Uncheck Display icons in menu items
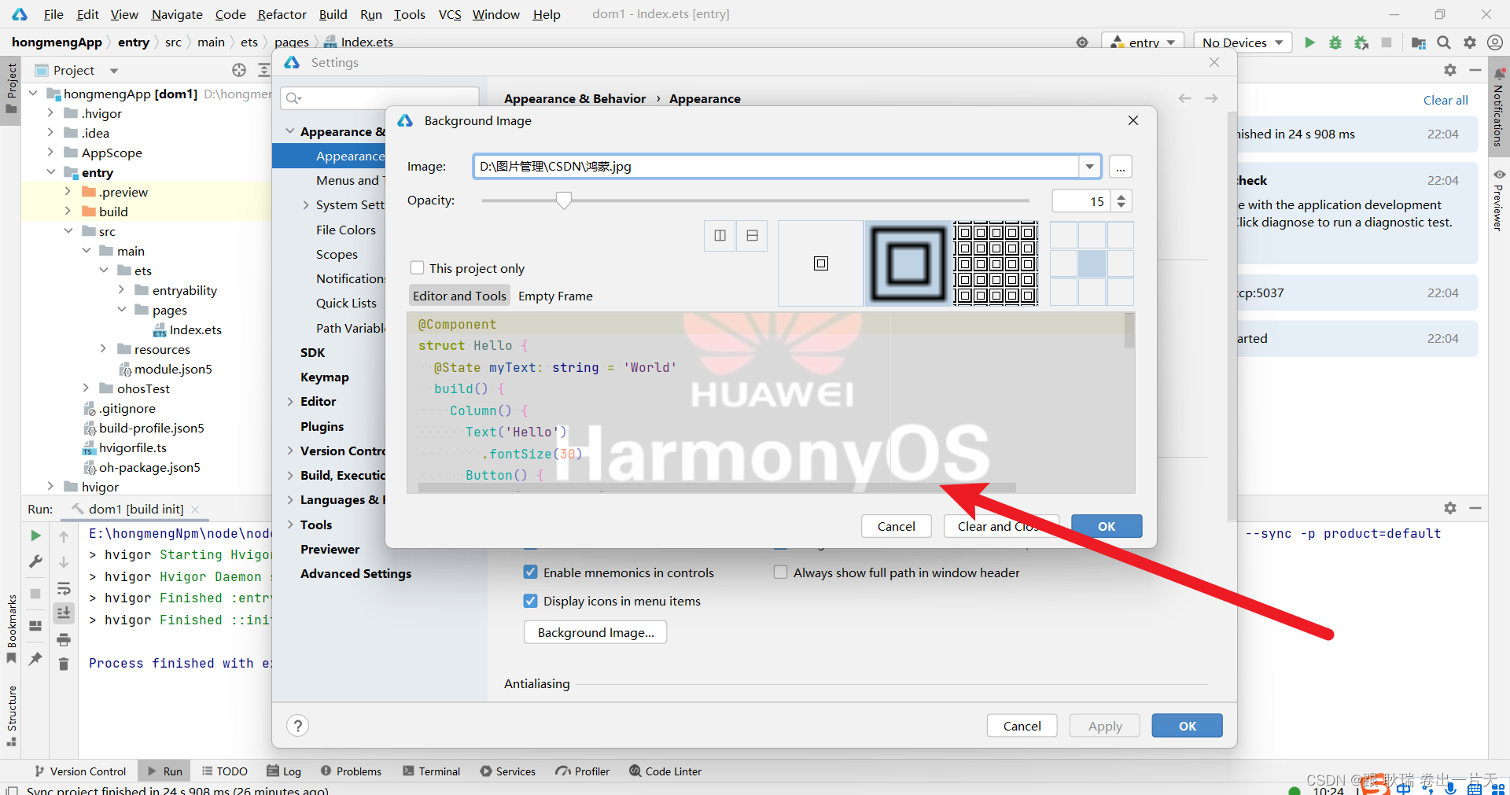 coord(531,601)
